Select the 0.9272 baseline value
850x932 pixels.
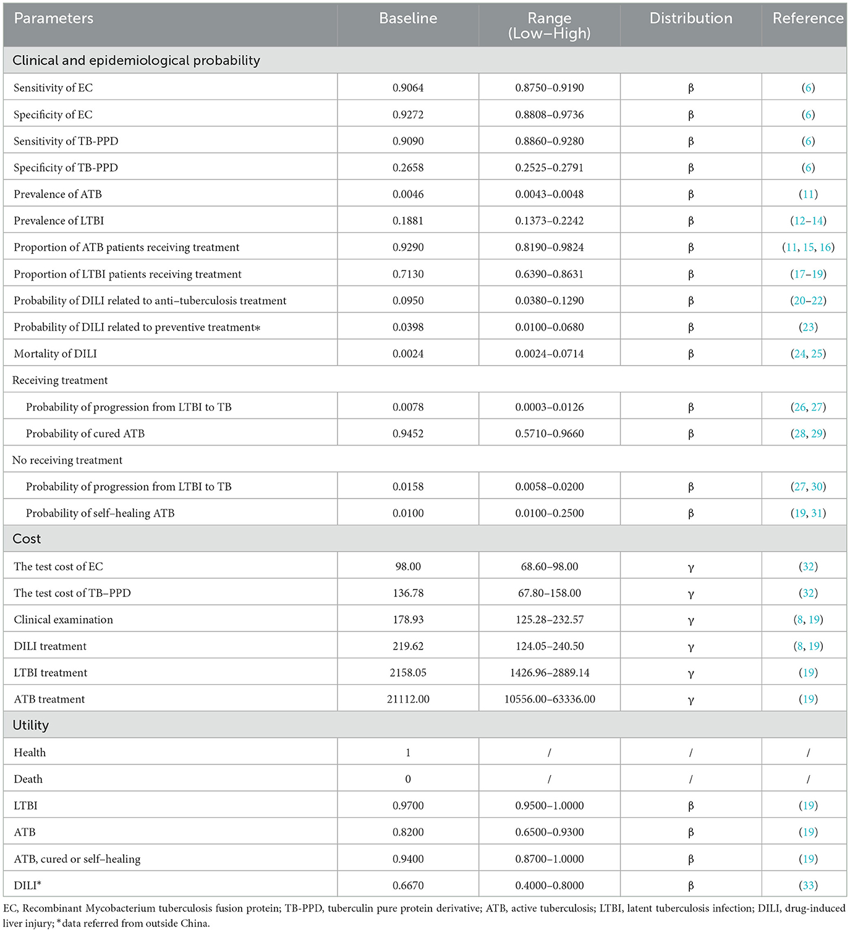tap(408, 114)
